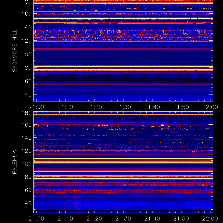Click the SAGAMORE HILL axis title
Screen dimensions: 223x223
[14, 51]
